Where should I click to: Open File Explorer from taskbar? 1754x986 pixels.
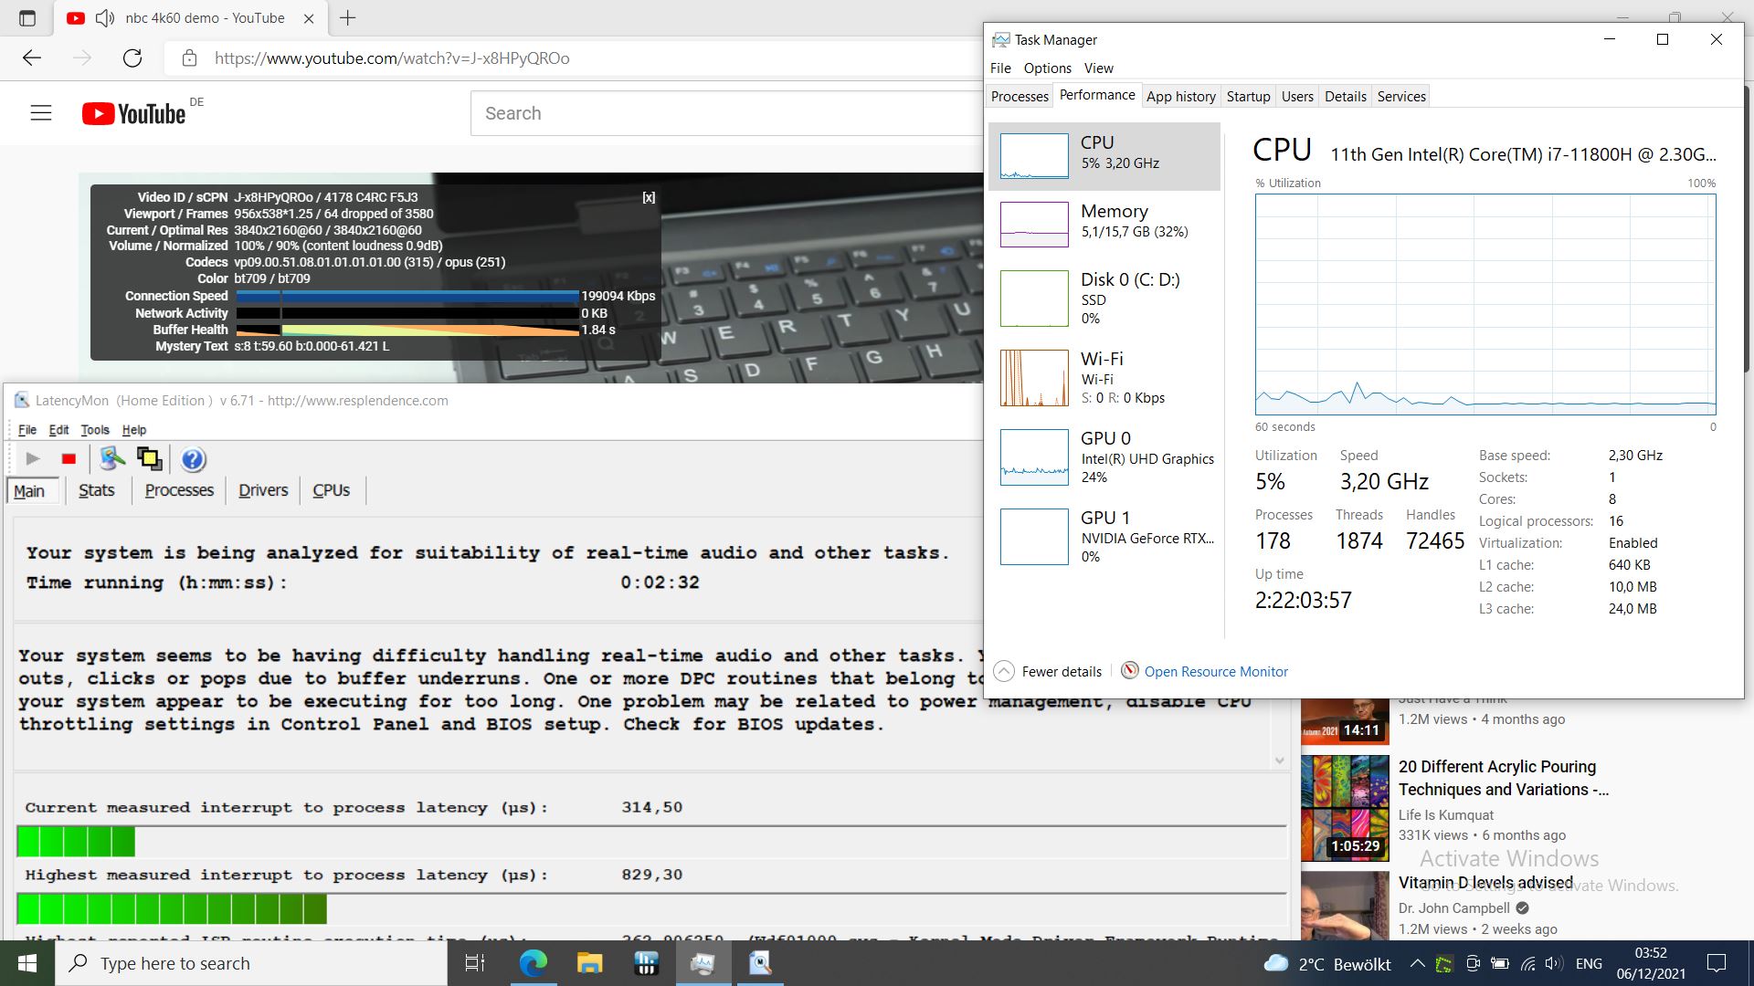click(x=589, y=963)
